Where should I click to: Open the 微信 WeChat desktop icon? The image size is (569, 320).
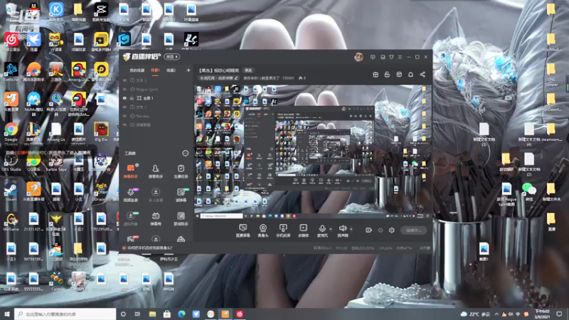click(529, 191)
